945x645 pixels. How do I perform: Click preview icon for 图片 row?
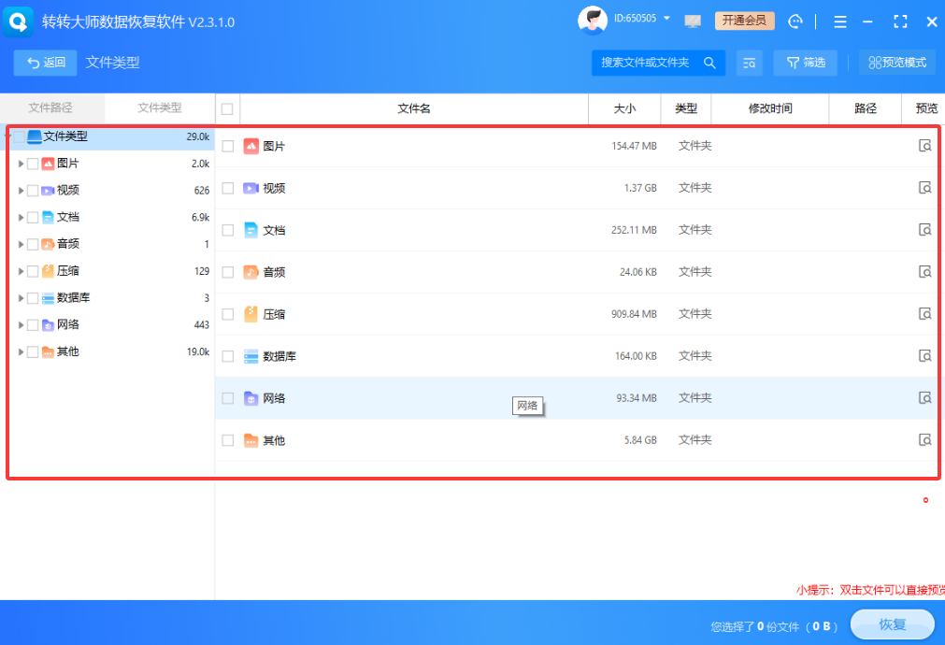click(924, 146)
